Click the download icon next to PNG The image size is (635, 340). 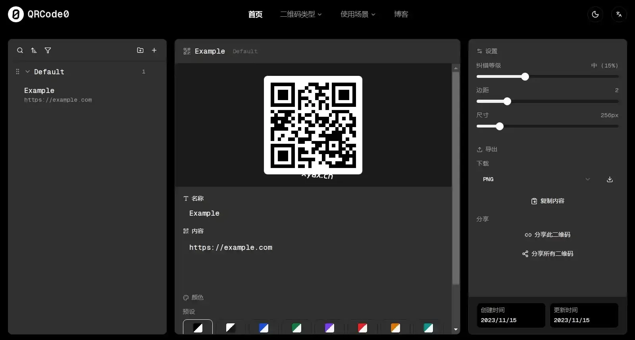point(610,180)
